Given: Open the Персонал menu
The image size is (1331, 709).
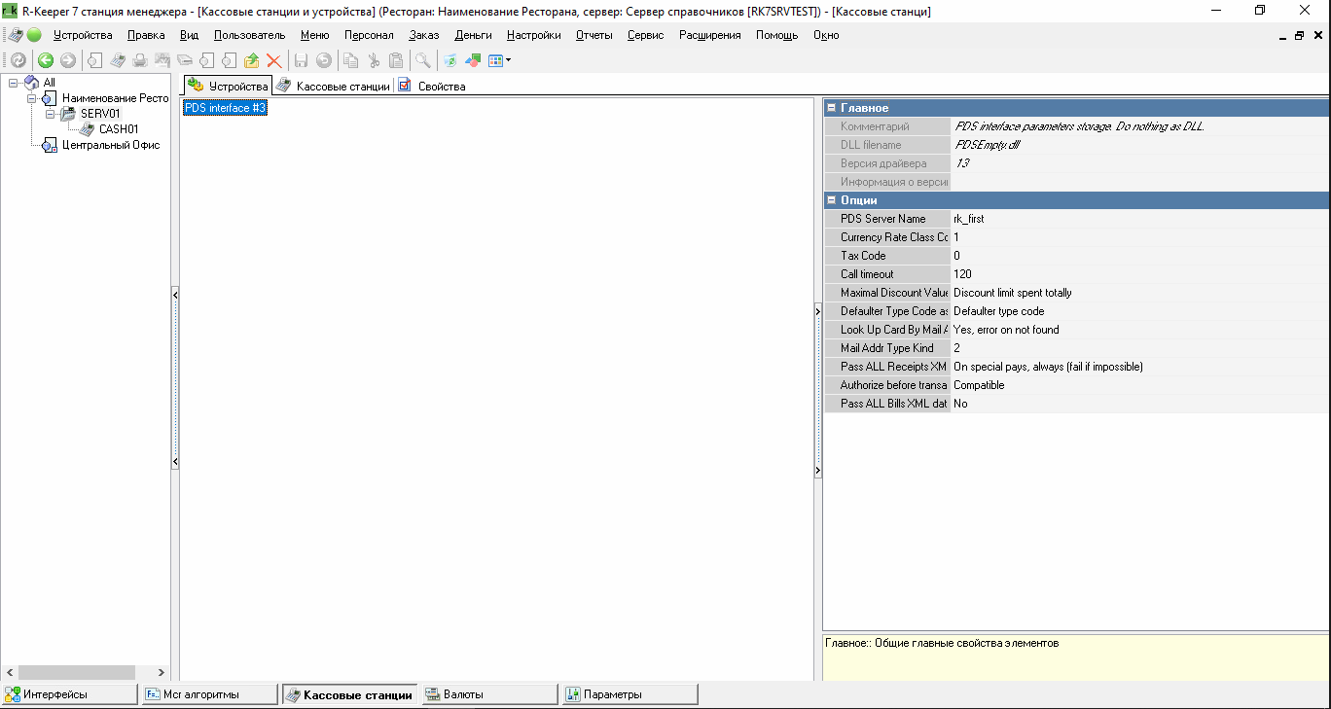Looking at the screenshot, I should coord(369,35).
